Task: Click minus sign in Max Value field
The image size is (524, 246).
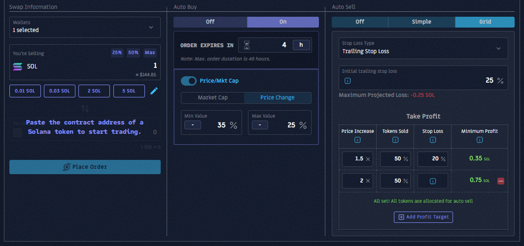Action: tap(260, 125)
